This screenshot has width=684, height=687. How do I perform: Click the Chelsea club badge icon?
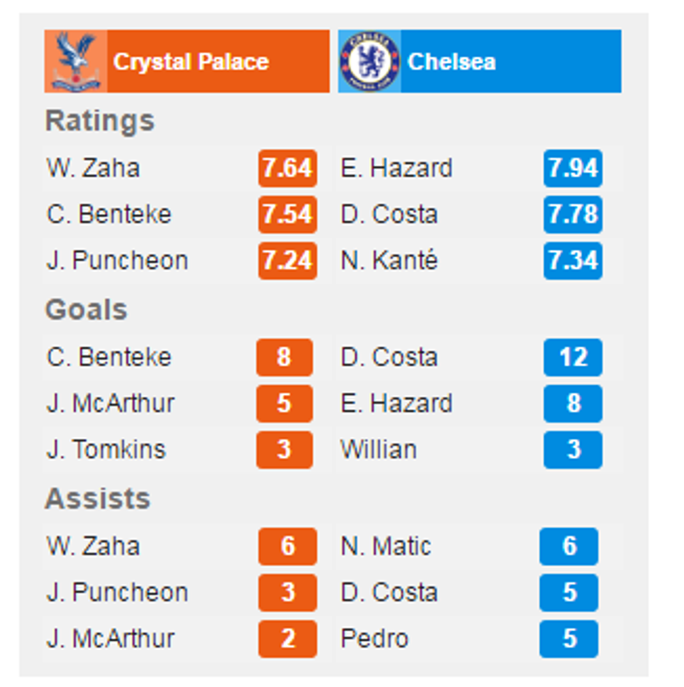(369, 62)
